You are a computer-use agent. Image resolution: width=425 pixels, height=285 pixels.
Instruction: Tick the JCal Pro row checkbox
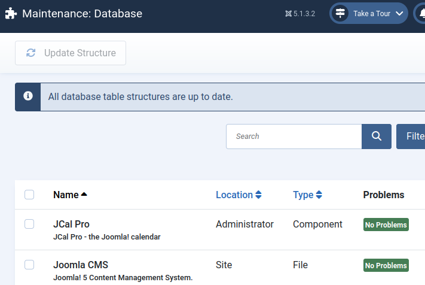click(29, 224)
